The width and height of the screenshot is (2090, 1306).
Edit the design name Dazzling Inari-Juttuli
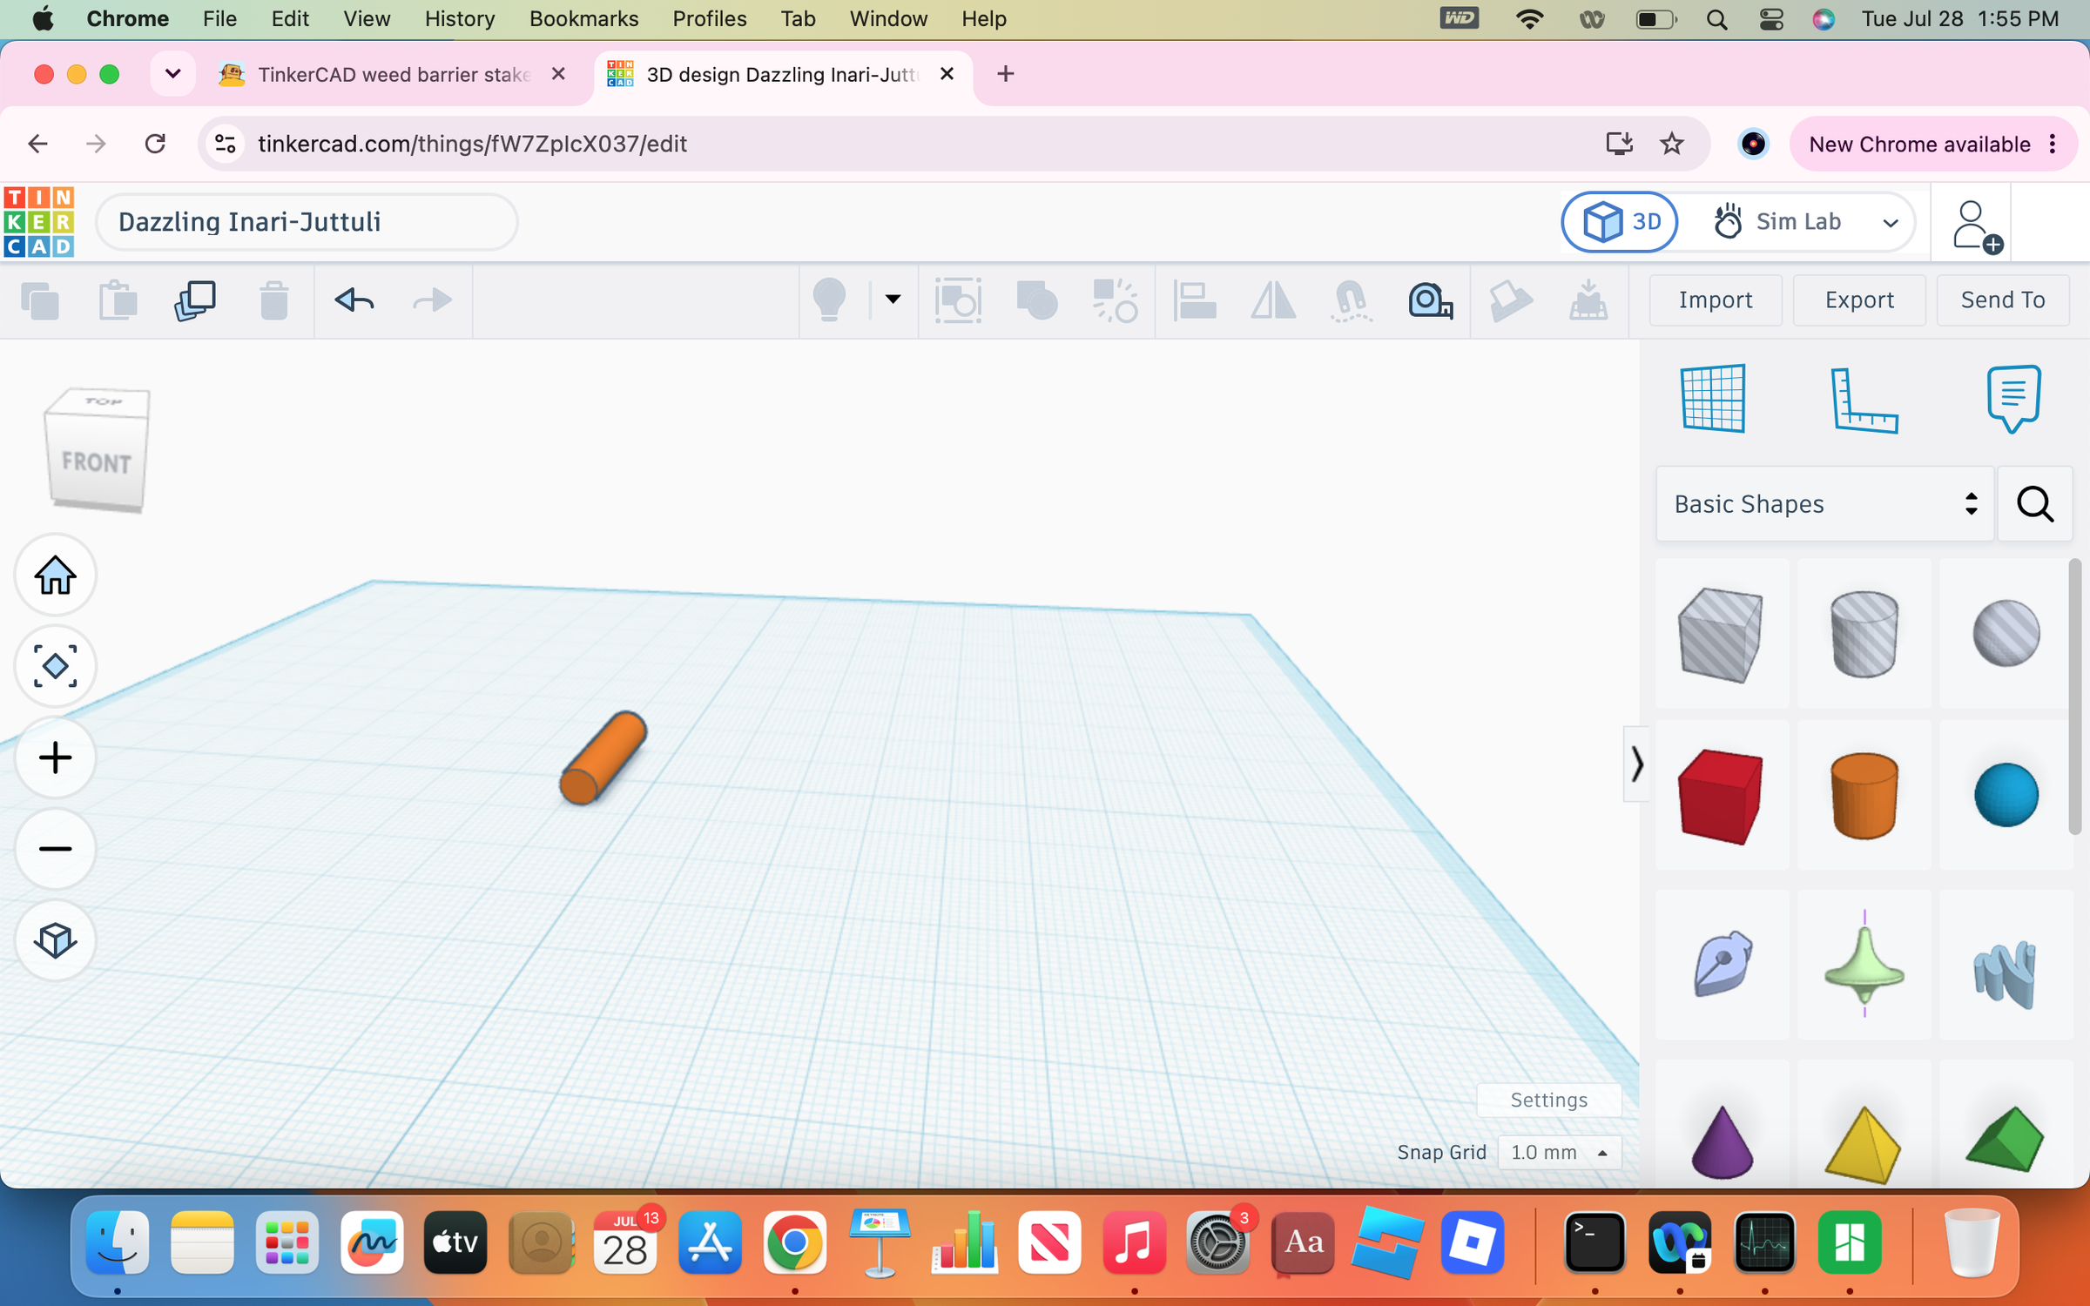pos(307,222)
